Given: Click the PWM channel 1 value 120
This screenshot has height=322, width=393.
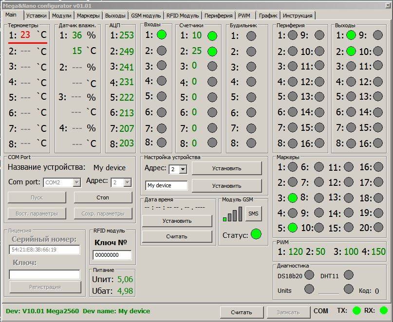Looking at the screenshot, I should (296, 252).
